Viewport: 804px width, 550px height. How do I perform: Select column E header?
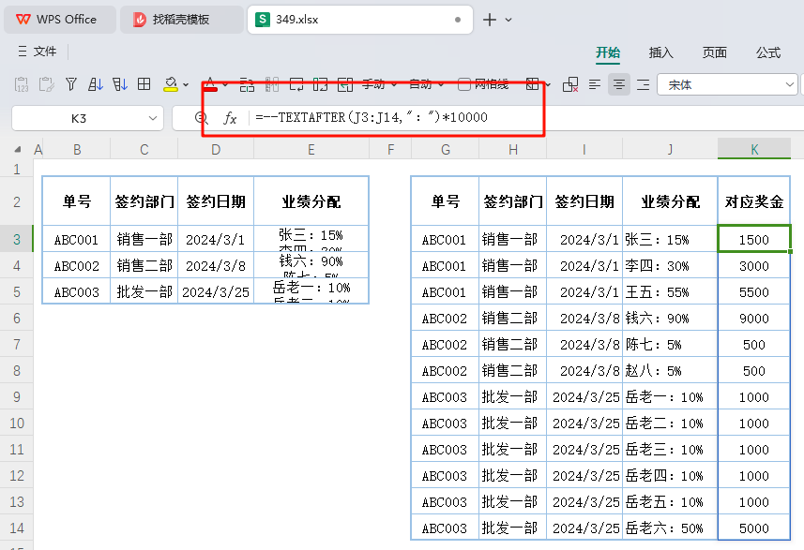311,150
